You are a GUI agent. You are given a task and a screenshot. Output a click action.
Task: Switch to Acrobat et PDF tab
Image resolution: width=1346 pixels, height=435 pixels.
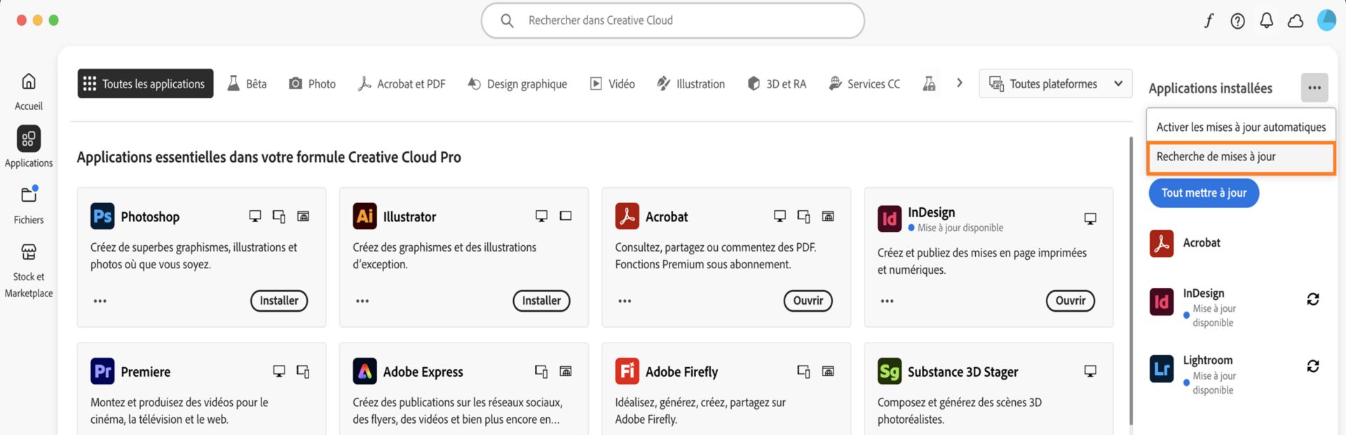point(402,84)
